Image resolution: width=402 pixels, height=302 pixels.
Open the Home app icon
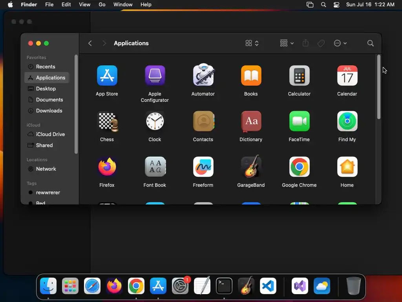(347, 167)
